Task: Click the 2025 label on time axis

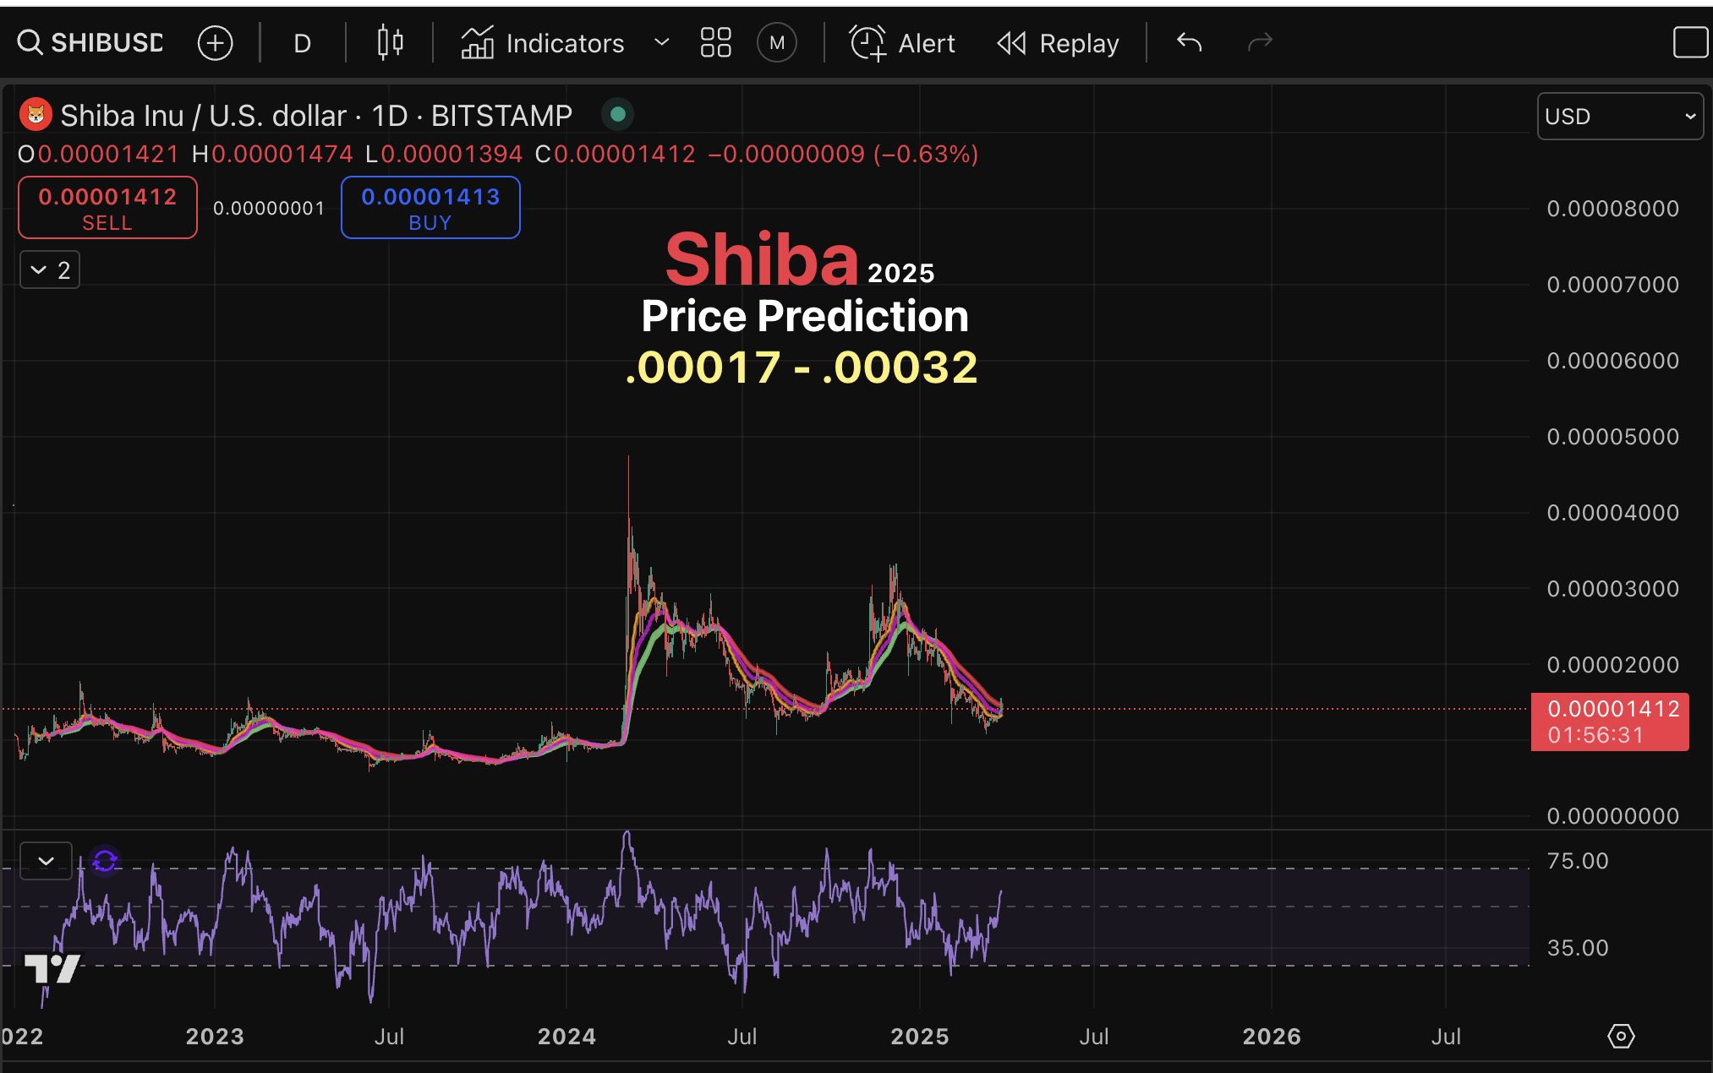Action: point(920,1037)
